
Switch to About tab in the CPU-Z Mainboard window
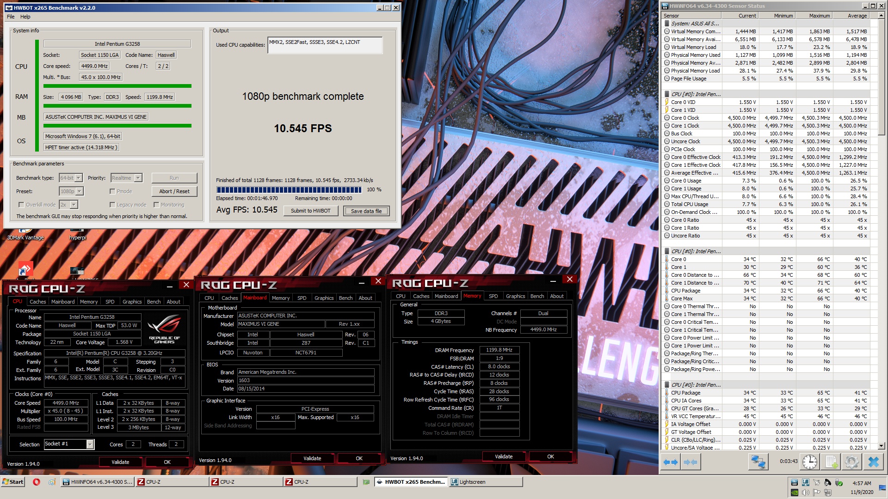click(x=365, y=298)
